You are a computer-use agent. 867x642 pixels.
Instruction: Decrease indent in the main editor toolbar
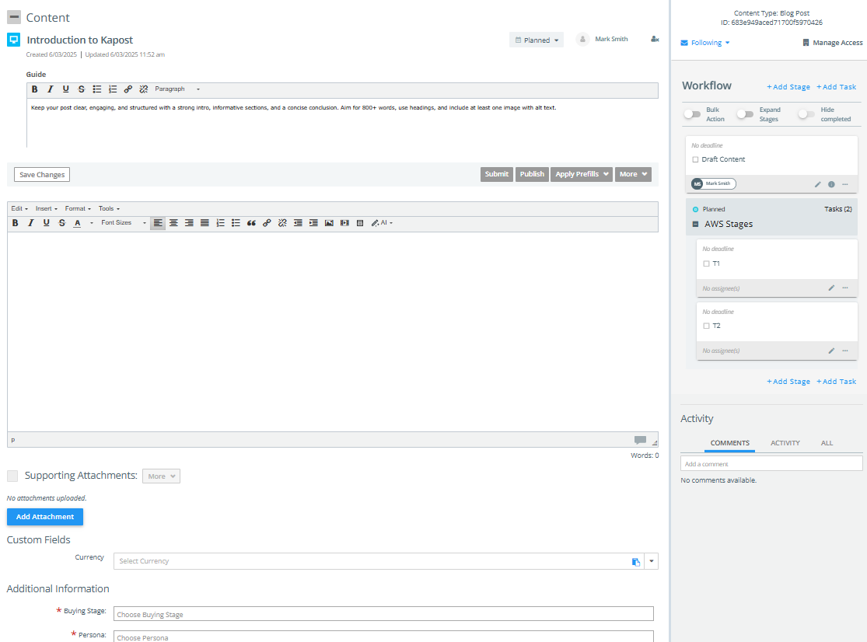[298, 222]
